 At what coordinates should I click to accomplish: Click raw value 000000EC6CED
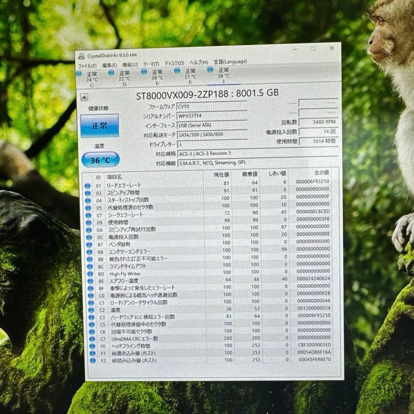[313, 212]
